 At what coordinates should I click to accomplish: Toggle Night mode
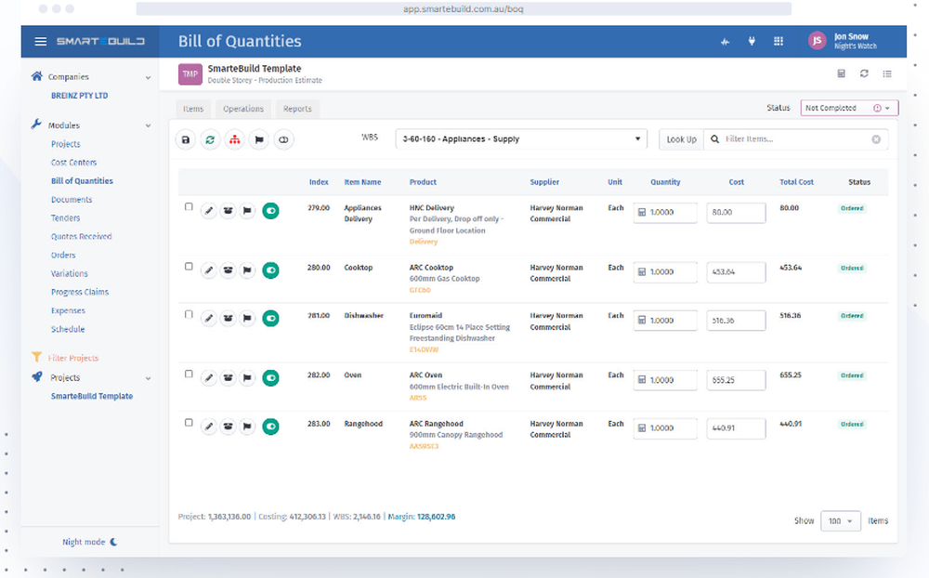90,542
